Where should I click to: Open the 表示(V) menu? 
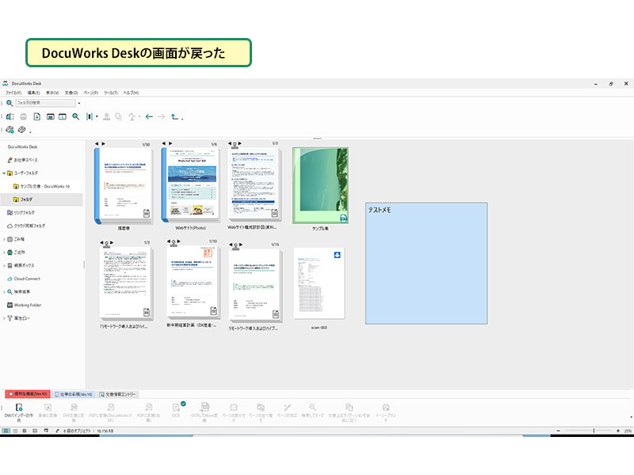point(52,93)
